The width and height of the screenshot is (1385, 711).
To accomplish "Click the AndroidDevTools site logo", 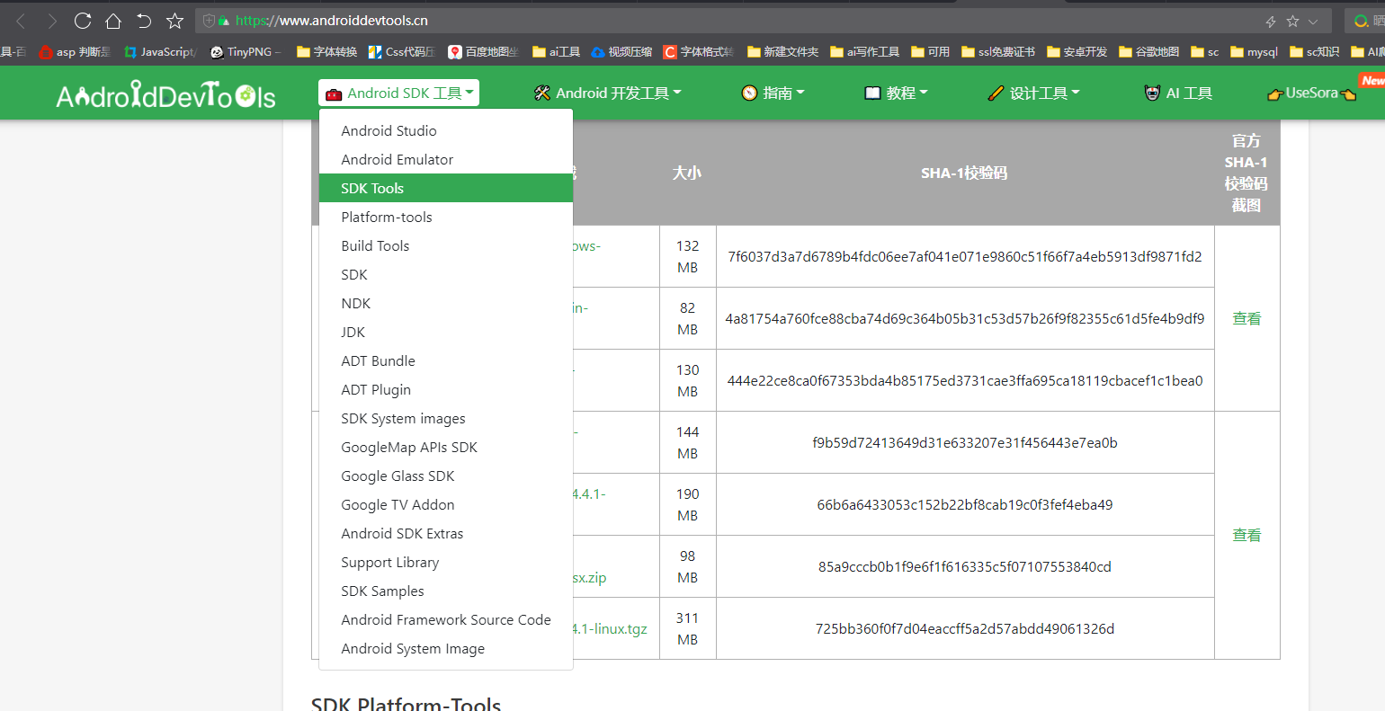I will (166, 93).
